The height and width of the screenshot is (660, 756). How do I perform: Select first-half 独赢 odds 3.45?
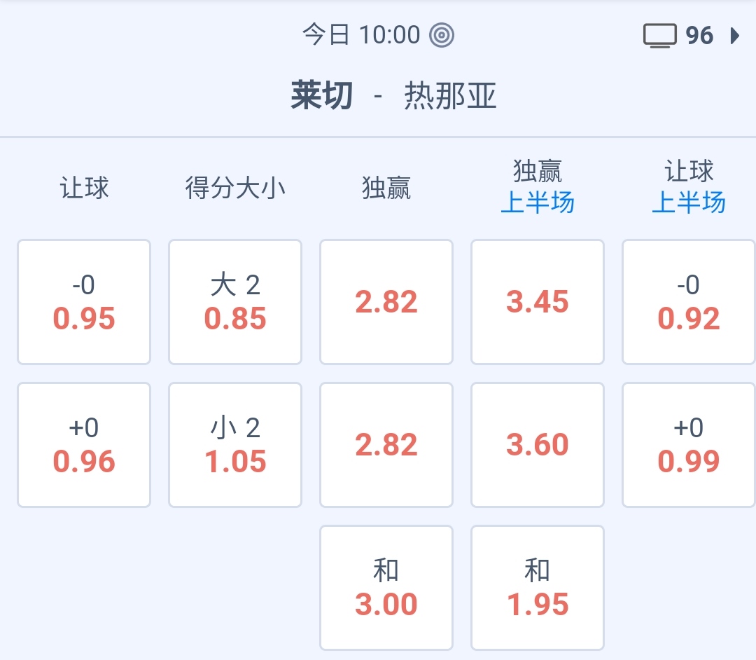click(538, 302)
